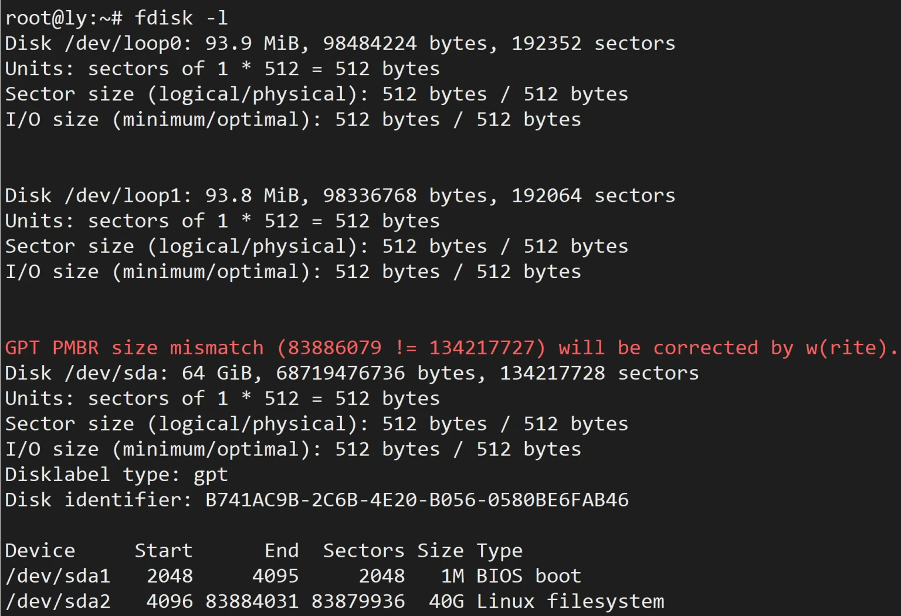Click the 'BIOS boot' partition type
This screenshot has height=616, width=901.
(529, 576)
